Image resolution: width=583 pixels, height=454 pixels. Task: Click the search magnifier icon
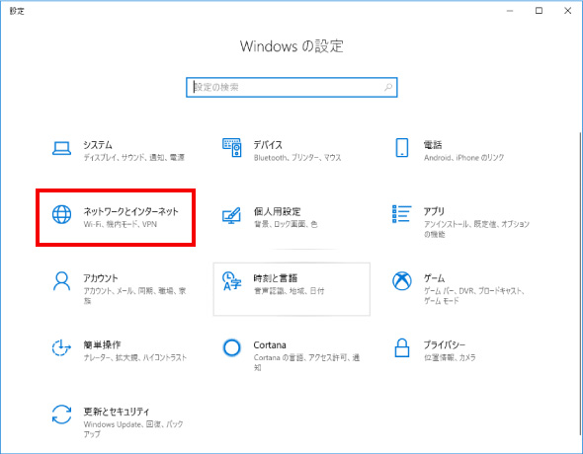tap(388, 87)
